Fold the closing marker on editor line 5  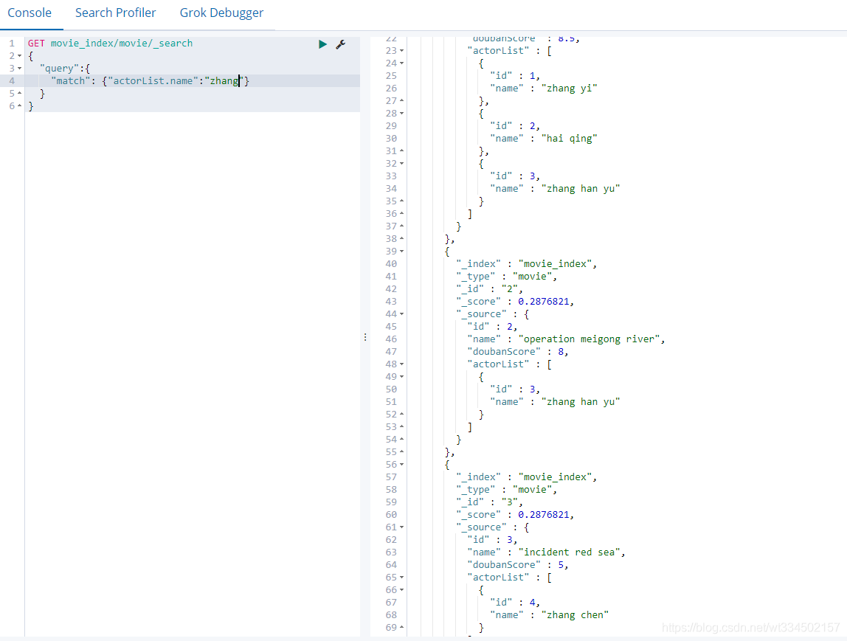coord(19,93)
